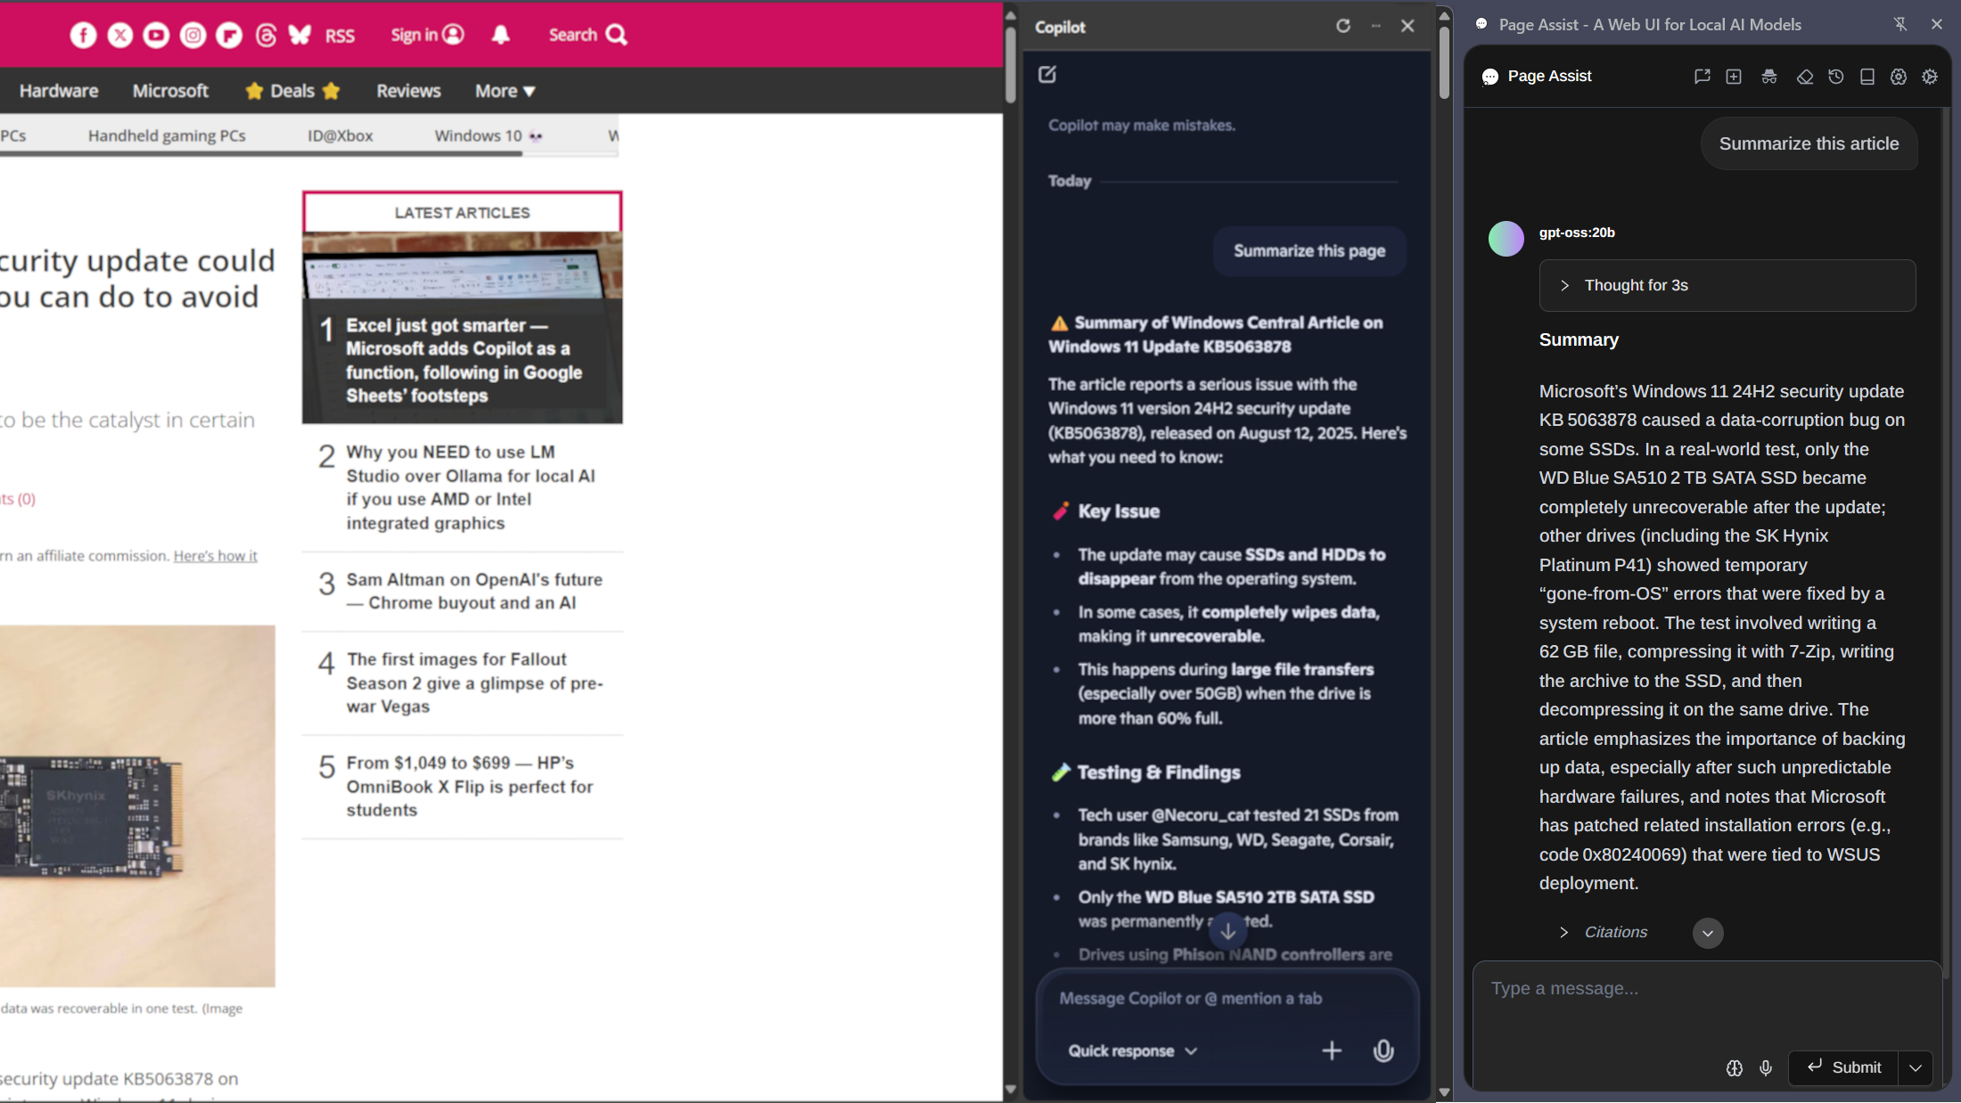
Task: Click the notifications bell icon in header
Action: click(x=501, y=35)
